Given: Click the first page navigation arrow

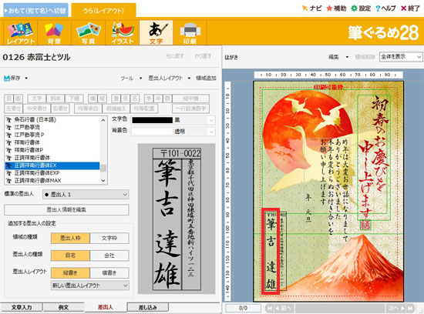Looking at the screenshot, I should point(269,308).
